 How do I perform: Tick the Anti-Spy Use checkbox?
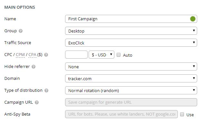(182, 114)
